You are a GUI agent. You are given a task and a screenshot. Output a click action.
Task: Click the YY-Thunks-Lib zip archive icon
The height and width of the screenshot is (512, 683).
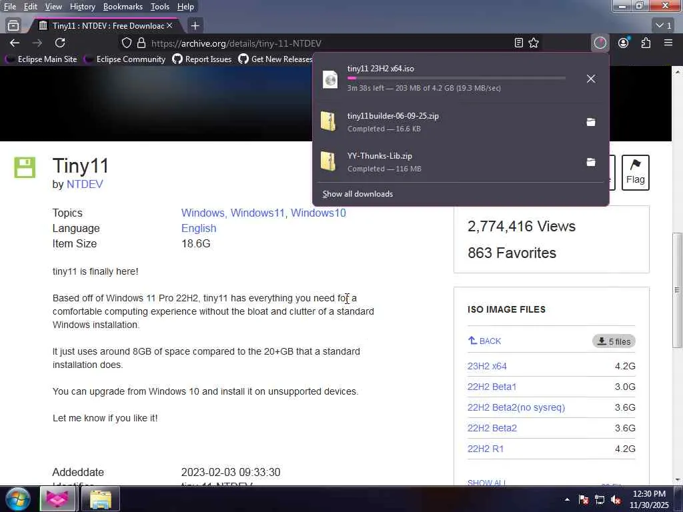click(x=328, y=161)
